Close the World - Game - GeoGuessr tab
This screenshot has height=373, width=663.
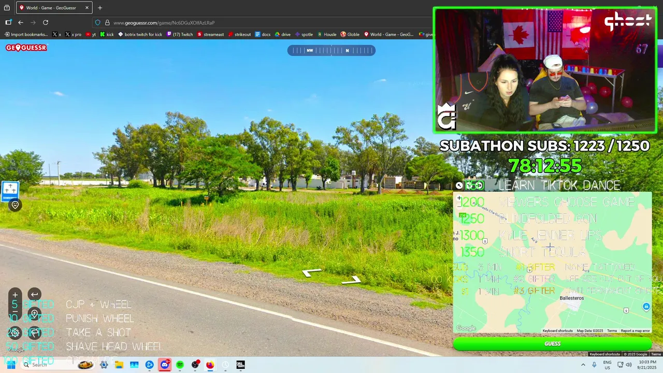click(87, 8)
